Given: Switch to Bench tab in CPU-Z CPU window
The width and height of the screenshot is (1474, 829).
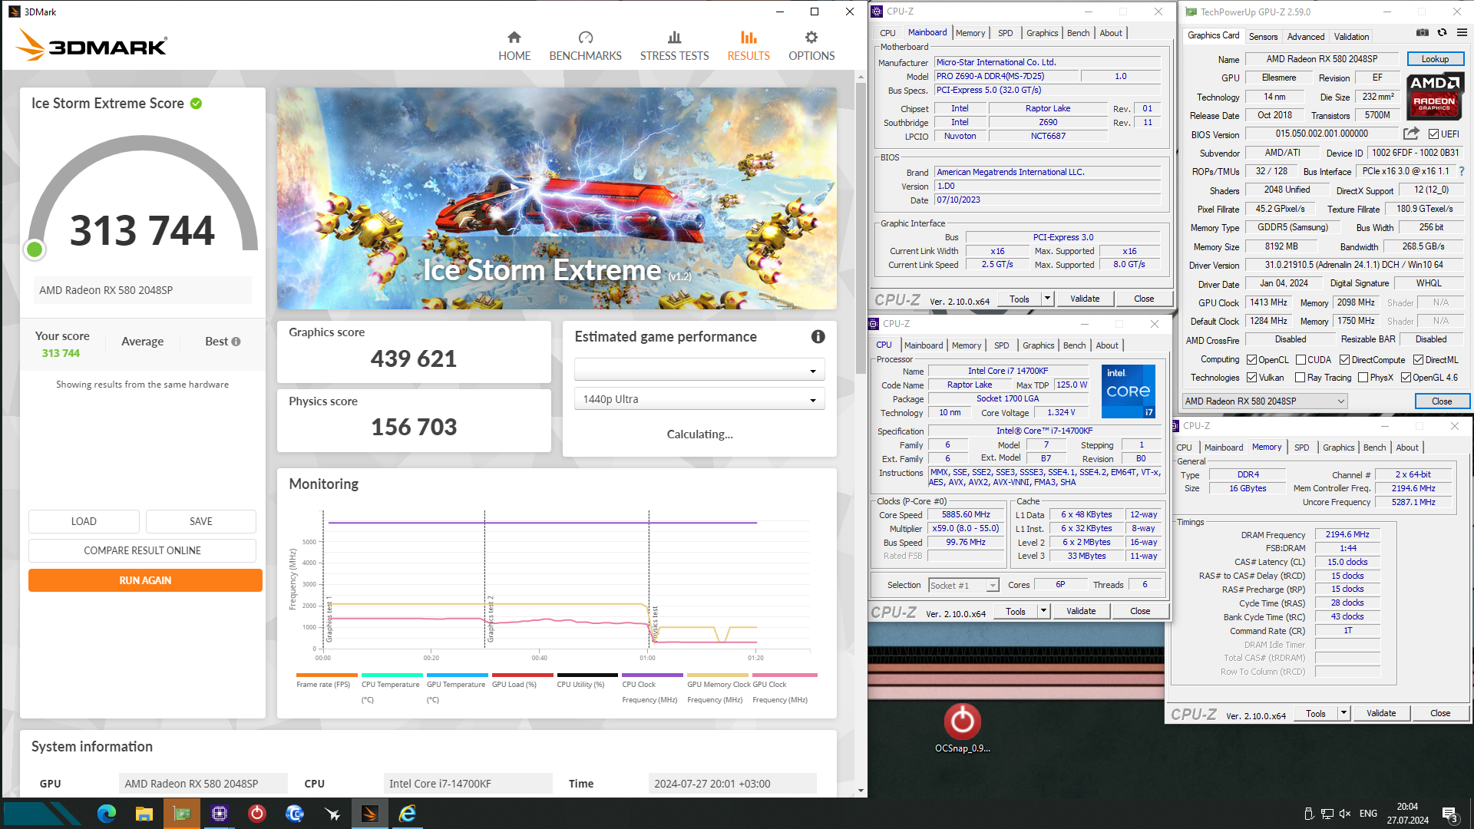Looking at the screenshot, I should click(1074, 345).
